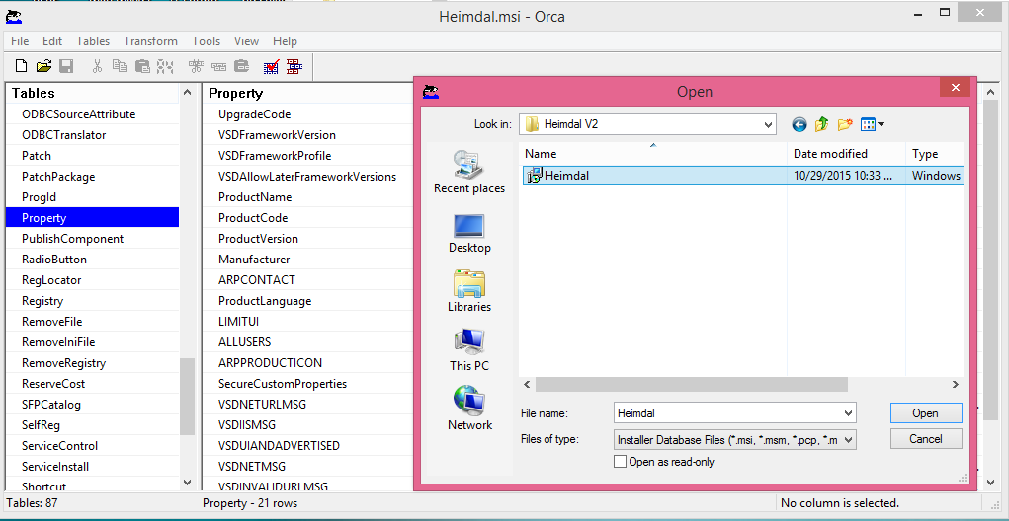Select the Registry table
The width and height of the screenshot is (1009, 521).
[x=92, y=301]
